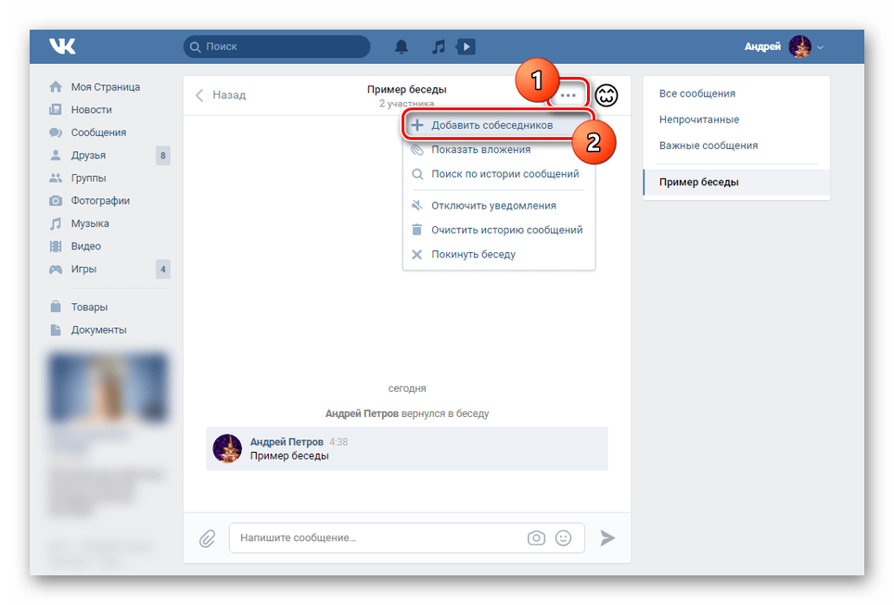
Task: Focus the Поиск search field
Action: tap(276, 46)
